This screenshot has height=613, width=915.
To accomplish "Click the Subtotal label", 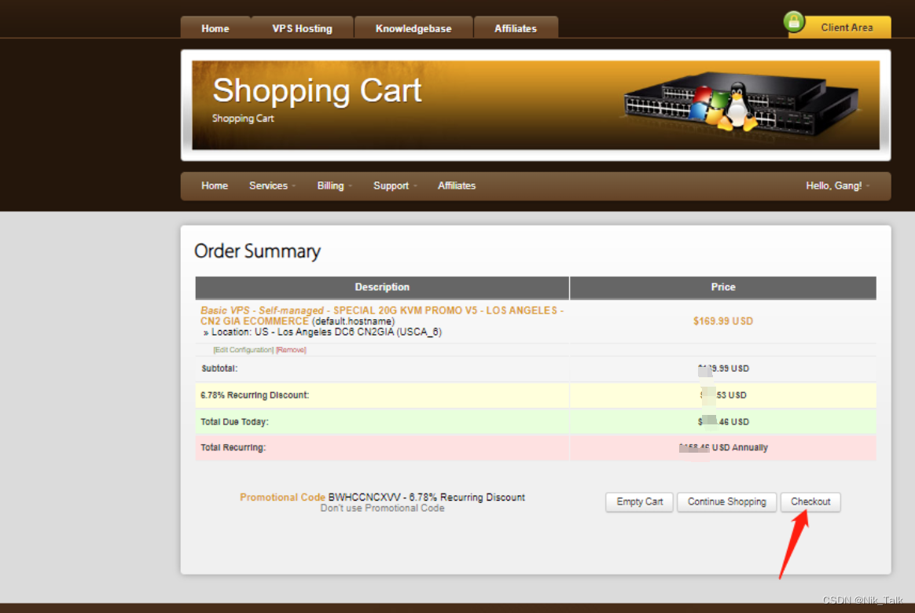I will [x=219, y=369].
